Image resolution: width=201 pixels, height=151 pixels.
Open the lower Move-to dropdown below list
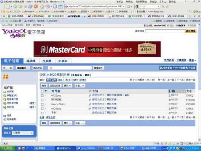click(80, 123)
